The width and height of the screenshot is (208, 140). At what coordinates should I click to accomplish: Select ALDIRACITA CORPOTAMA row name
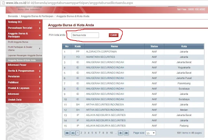101,52
